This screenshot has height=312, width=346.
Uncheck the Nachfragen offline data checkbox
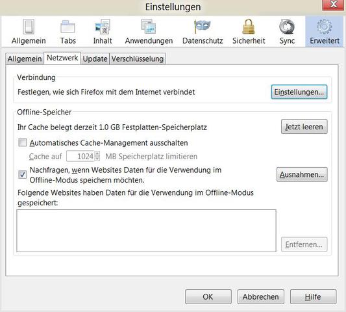coord(22,175)
